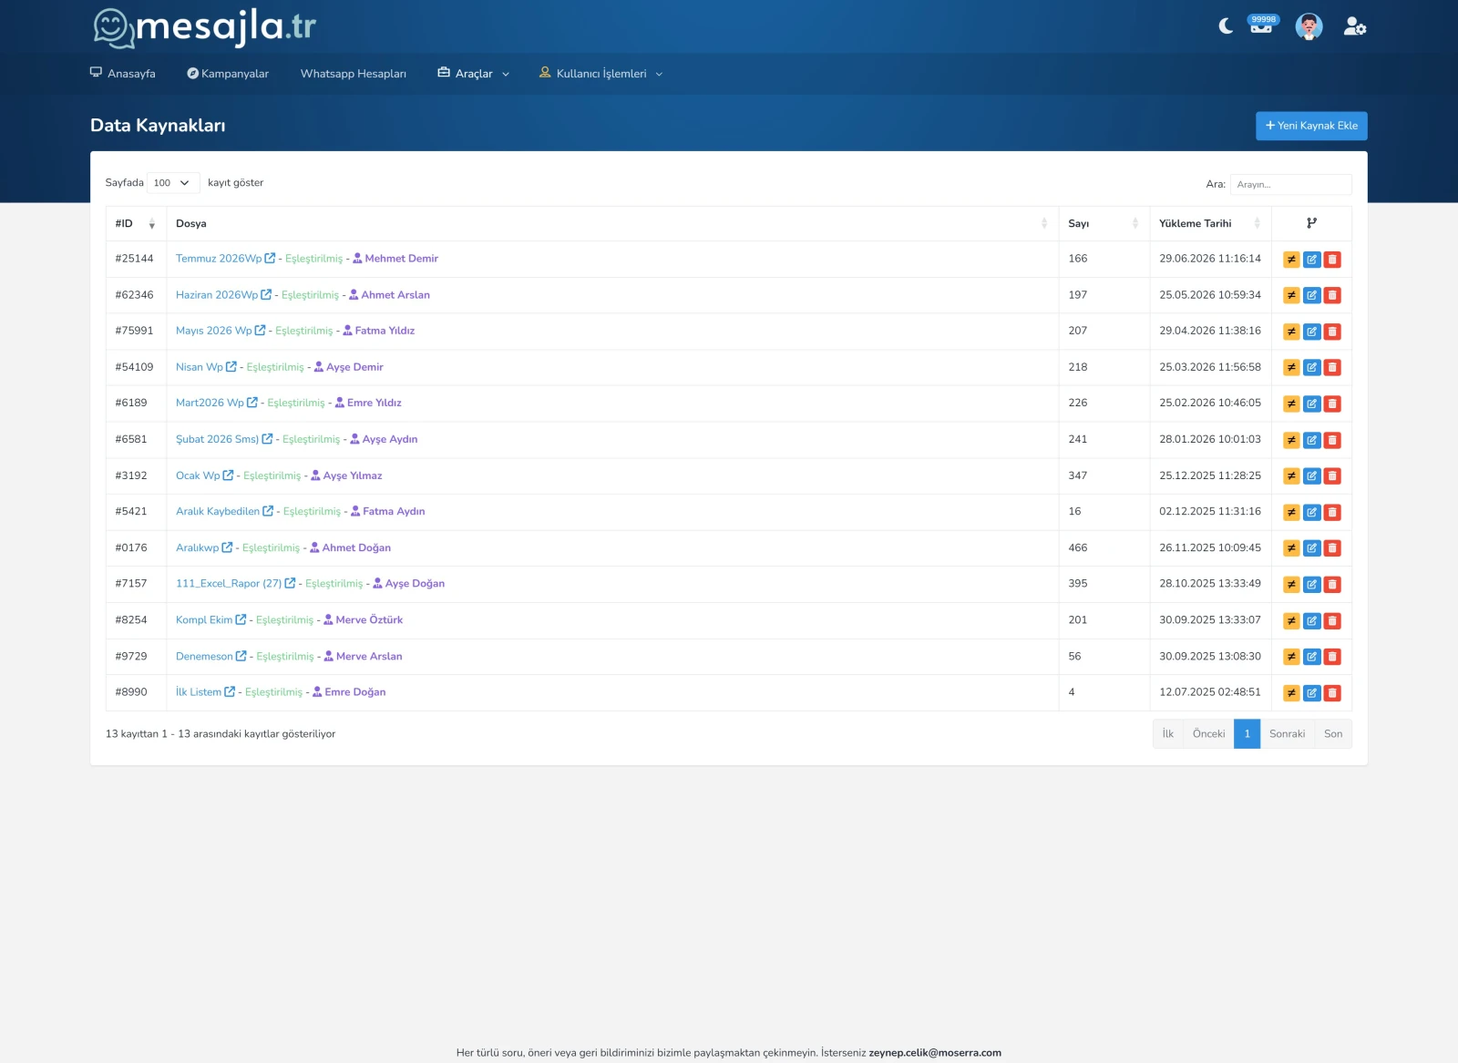The width and height of the screenshot is (1458, 1063).
Task: Edit the 111_Excel_Rapor (27) data source
Action: point(1311,585)
